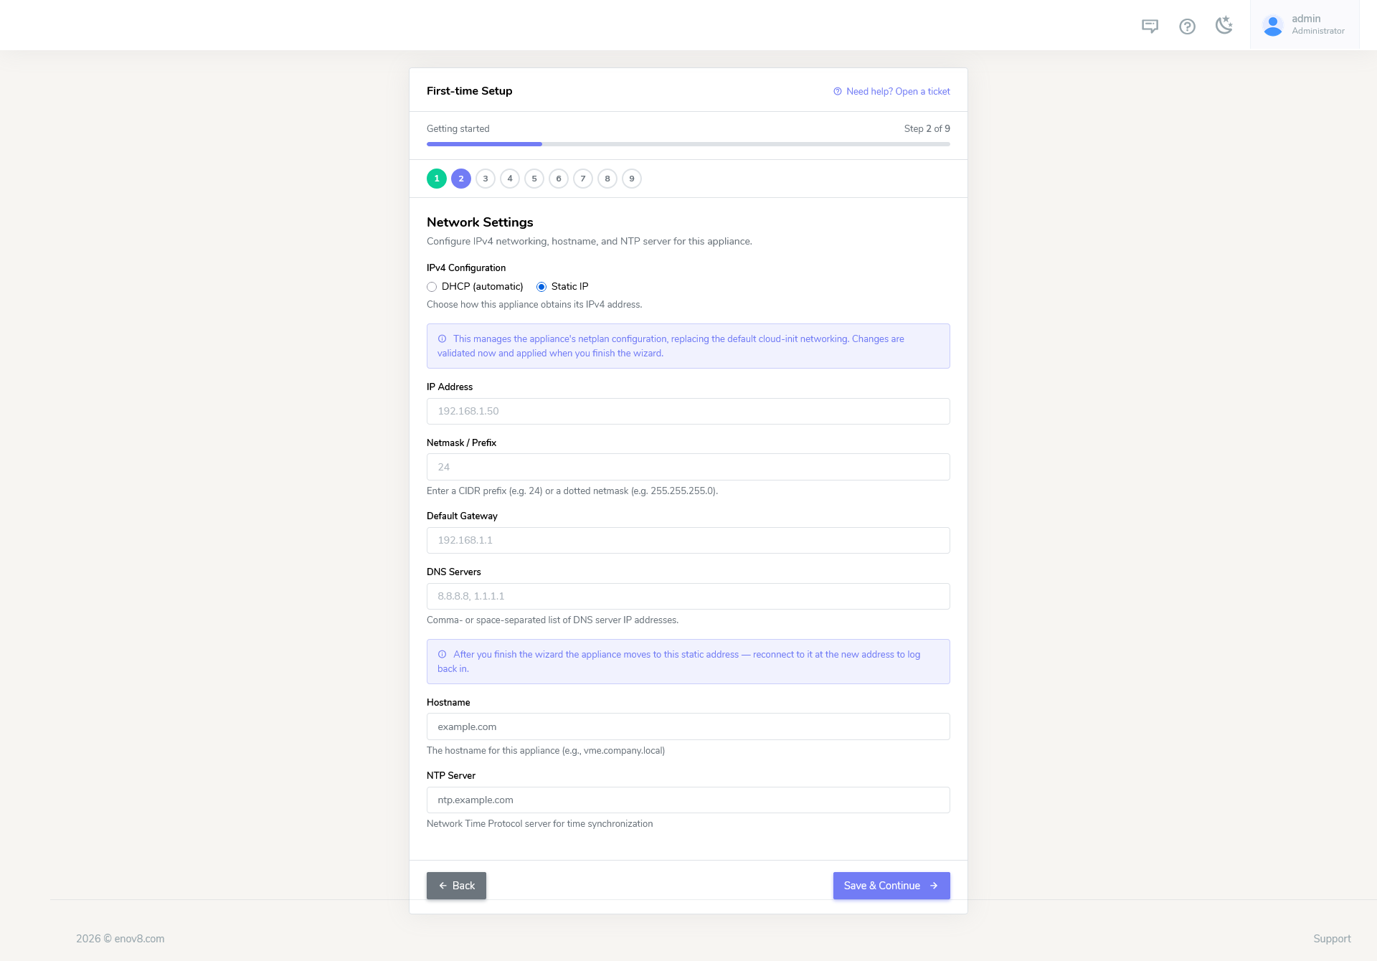Focus the DNS Servers input field
1377x961 pixels.
pos(688,596)
